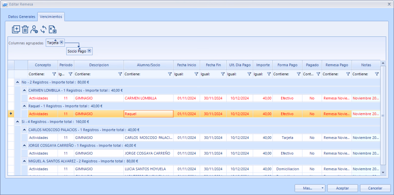This screenshot has width=394, height=195.
Task: Export grid with the Excel icon
Action: [x=53, y=29]
